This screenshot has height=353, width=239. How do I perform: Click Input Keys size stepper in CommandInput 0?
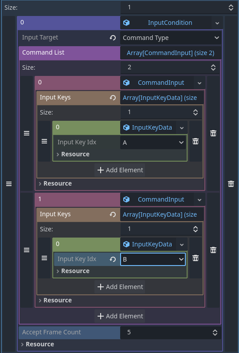(x=196, y=112)
